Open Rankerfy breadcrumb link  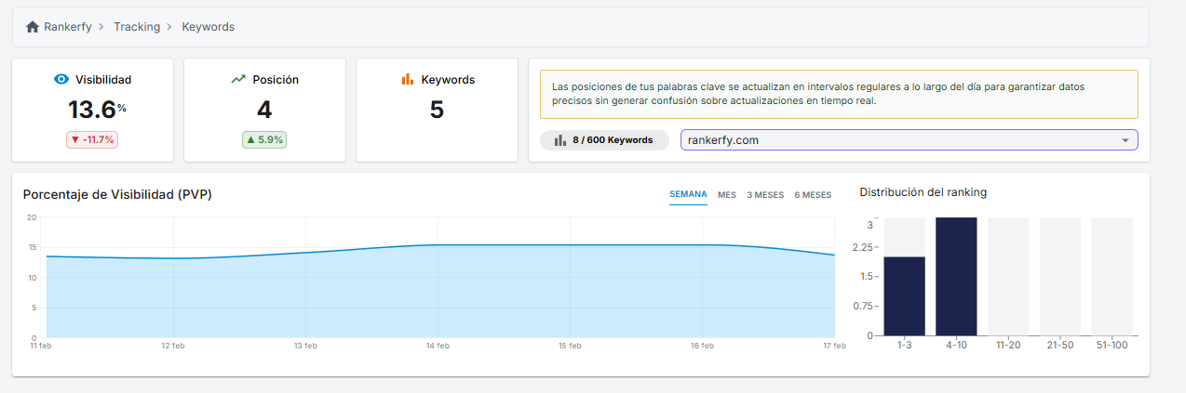coord(68,27)
